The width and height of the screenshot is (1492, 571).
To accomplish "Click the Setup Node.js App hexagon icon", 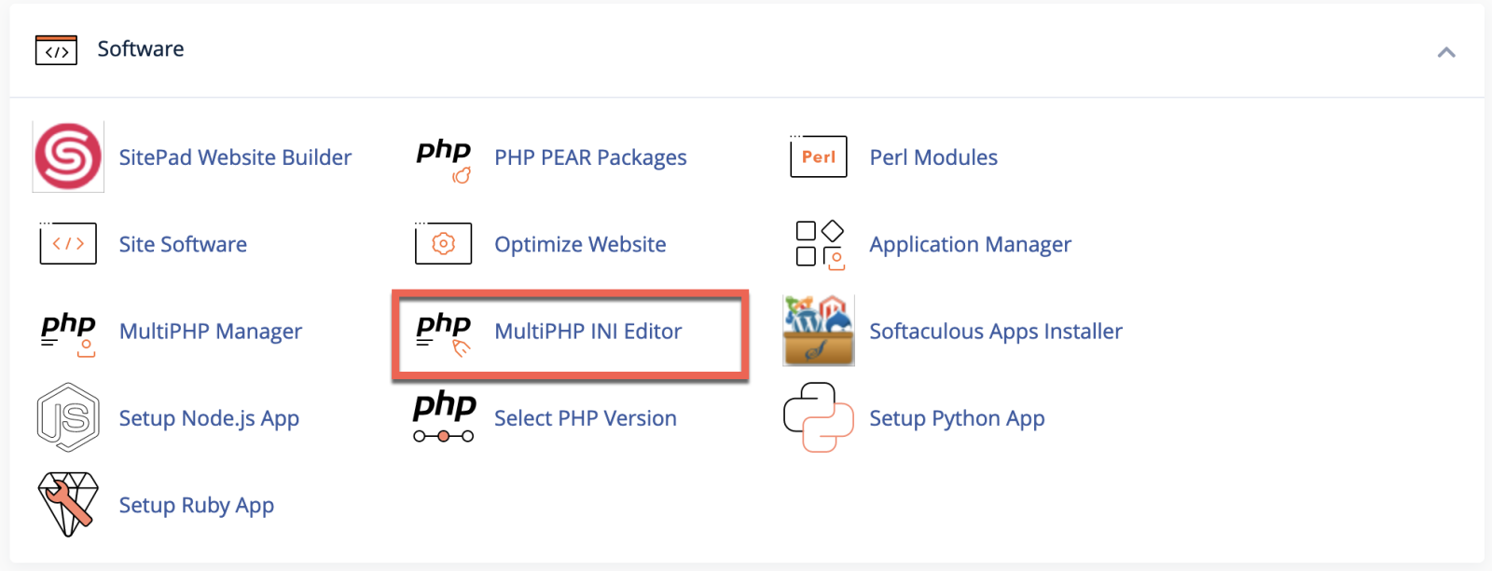I will coord(68,417).
